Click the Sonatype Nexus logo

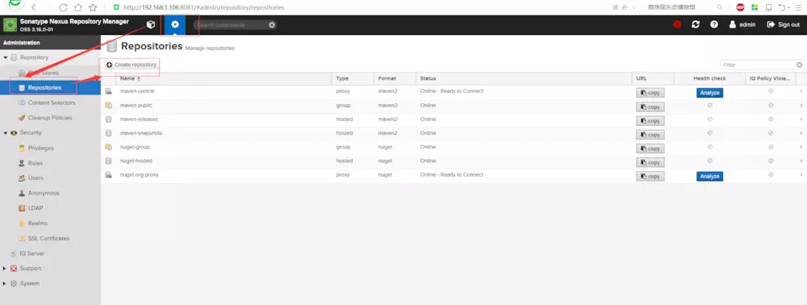point(10,25)
